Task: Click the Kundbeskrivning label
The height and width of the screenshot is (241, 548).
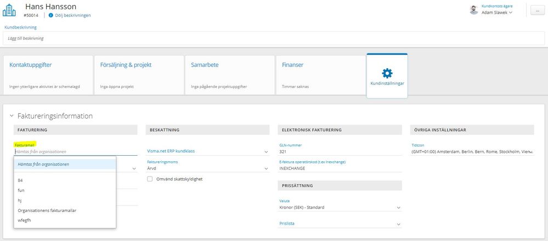Action: [20, 27]
